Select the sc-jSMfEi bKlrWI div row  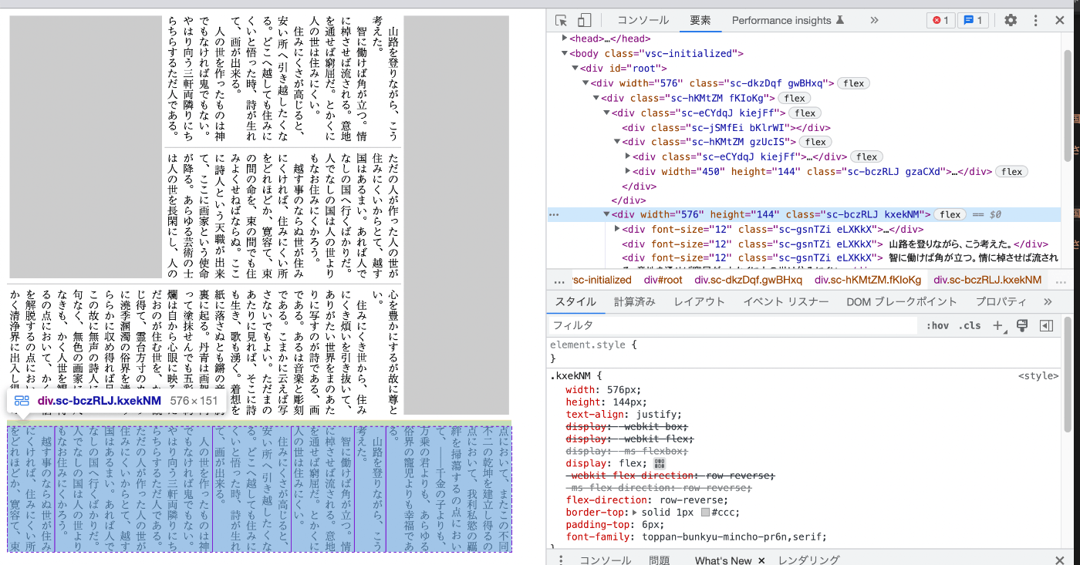click(726, 128)
